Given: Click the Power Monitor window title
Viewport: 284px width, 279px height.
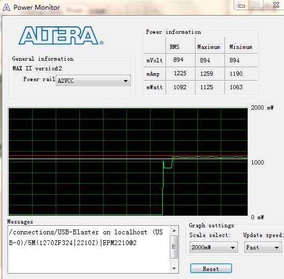Looking at the screenshot, I should pyautogui.click(x=36, y=8).
